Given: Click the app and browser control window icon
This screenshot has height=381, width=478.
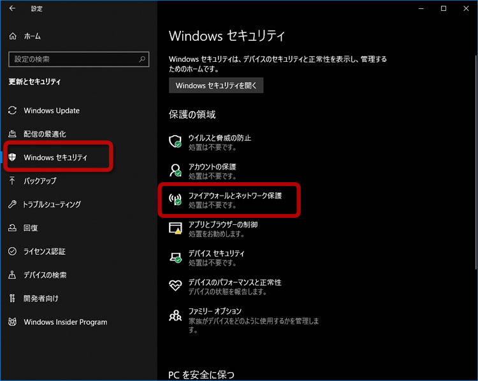Looking at the screenshot, I should click(x=175, y=228).
